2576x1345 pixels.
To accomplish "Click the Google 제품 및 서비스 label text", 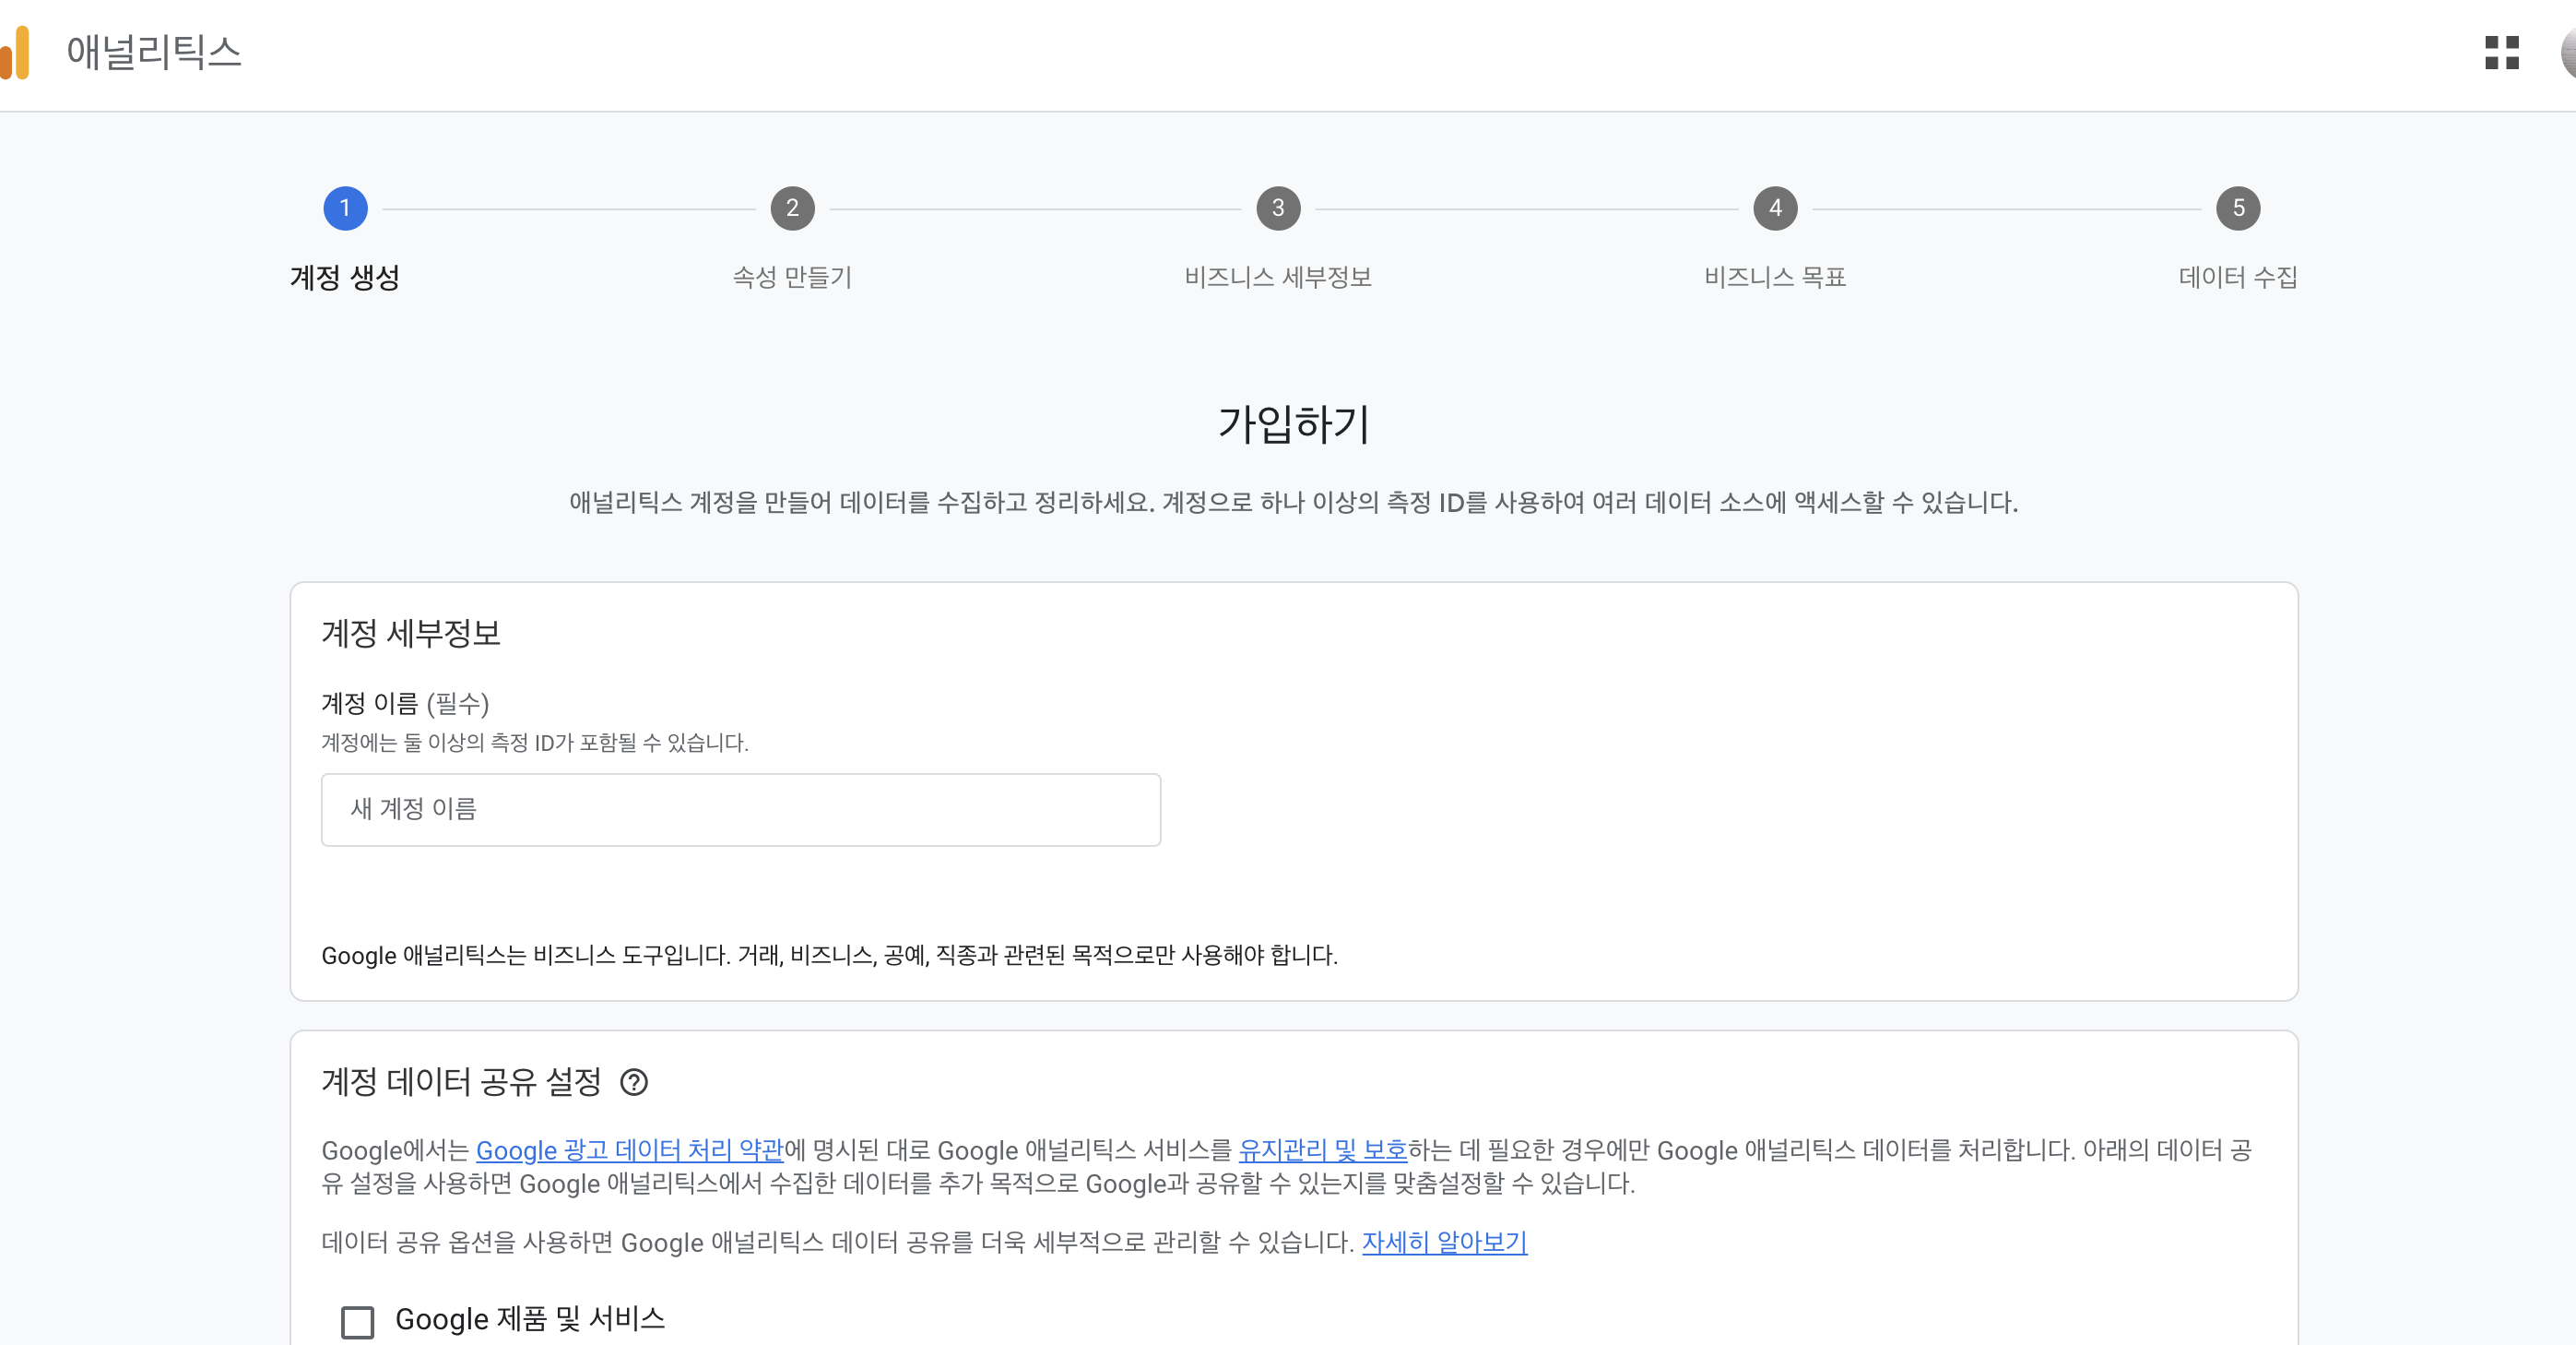I will 530,1319.
